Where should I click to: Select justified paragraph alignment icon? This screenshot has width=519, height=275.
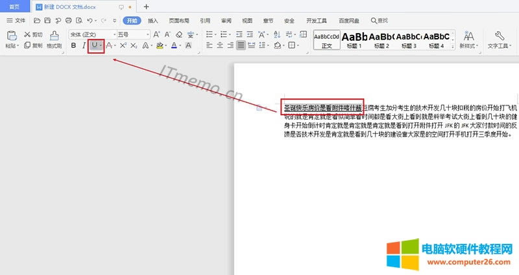coord(241,45)
